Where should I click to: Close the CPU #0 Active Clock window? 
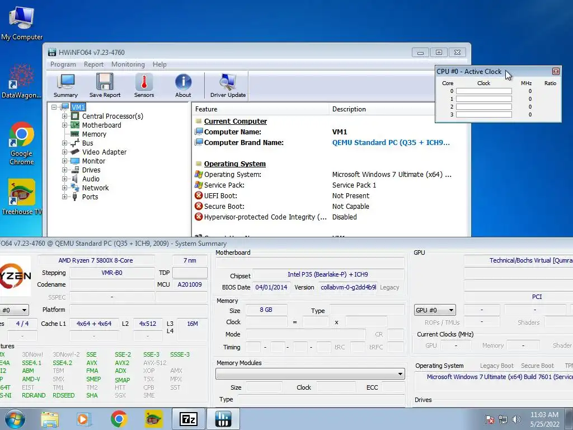(556, 71)
